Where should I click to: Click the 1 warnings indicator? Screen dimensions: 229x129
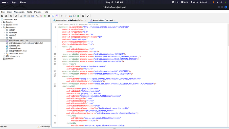pos(44,127)
